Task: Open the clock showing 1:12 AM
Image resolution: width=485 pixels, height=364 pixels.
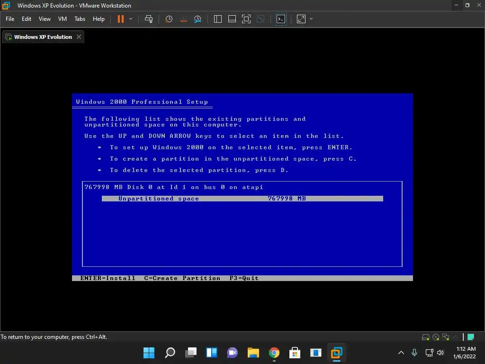Action: [464, 353]
